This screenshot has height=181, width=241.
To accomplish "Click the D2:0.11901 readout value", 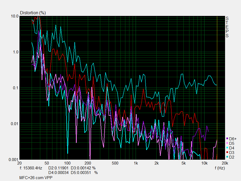I will pyautogui.click(x=58, y=168).
